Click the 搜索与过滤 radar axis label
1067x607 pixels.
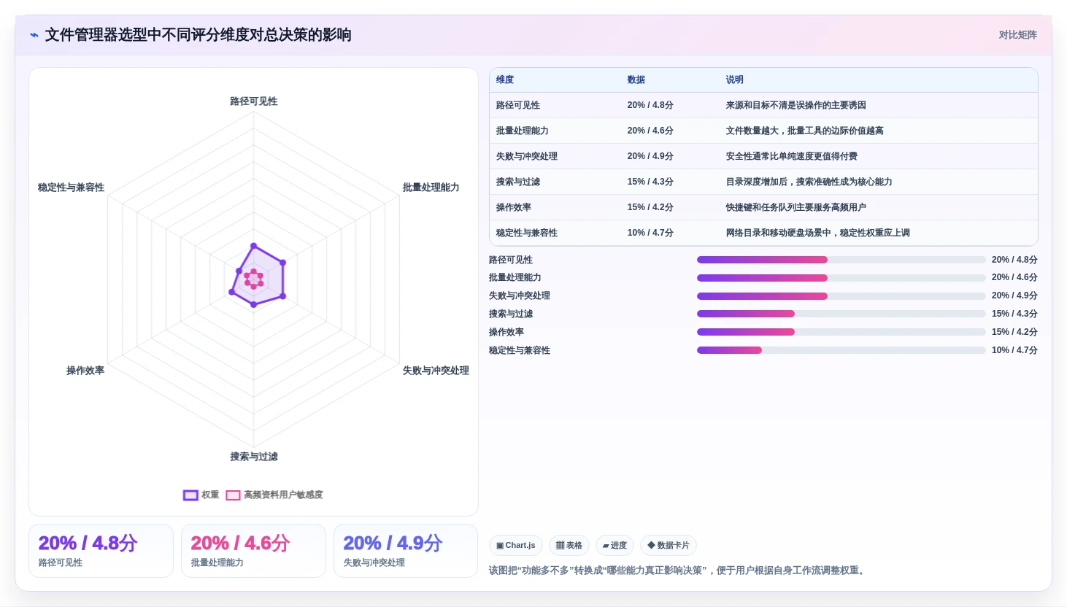pyautogui.click(x=254, y=457)
